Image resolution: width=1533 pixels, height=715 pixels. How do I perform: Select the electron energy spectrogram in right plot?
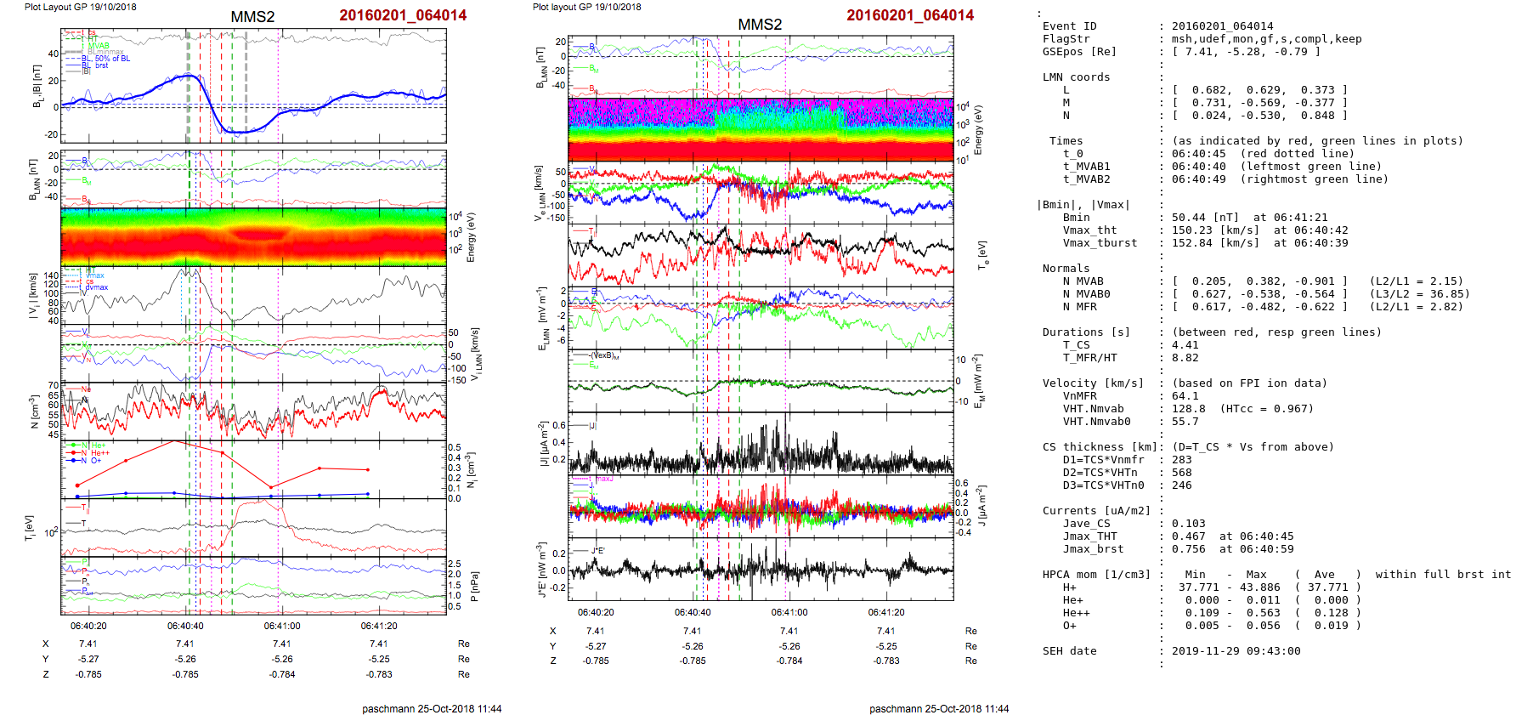click(x=761, y=129)
